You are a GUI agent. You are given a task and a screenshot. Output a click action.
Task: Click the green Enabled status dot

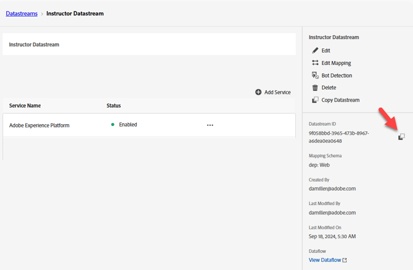coord(113,125)
